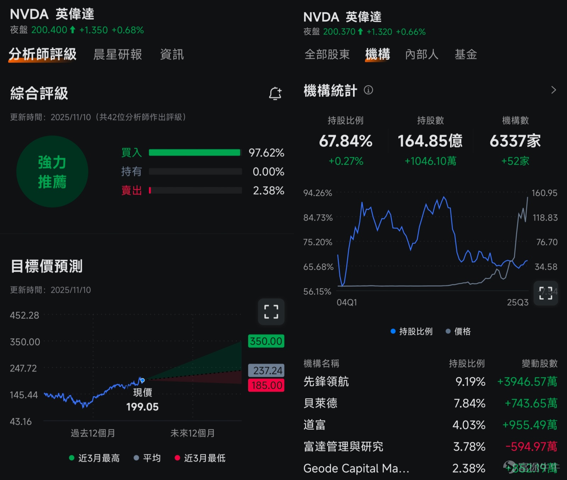Viewport: 567px width, 480px height.
Task: Toggle the 近3月最低 legend item
Action: pos(200,458)
